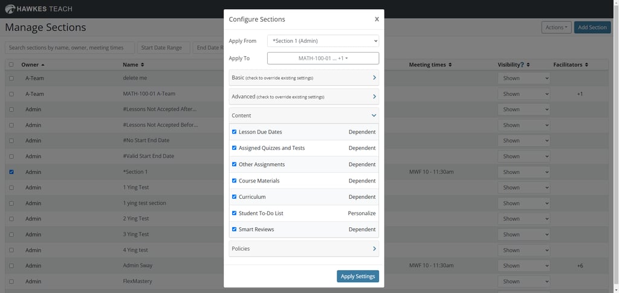Open Visibility dropdown for delete me row

click(x=523, y=78)
